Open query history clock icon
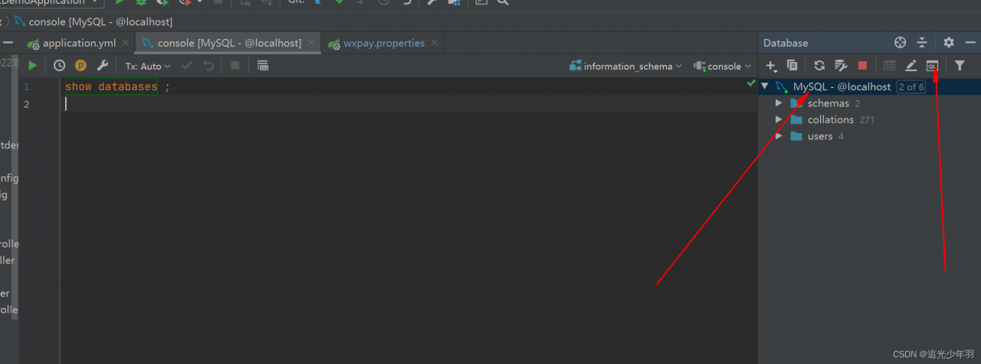The width and height of the screenshot is (981, 364). coord(59,66)
